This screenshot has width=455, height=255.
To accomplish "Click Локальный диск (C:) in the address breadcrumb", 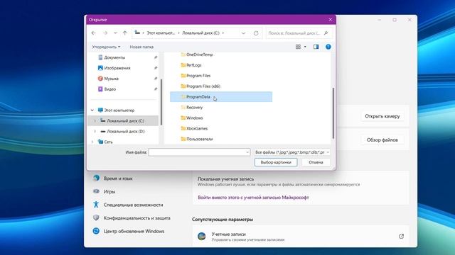I will [x=200, y=33].
